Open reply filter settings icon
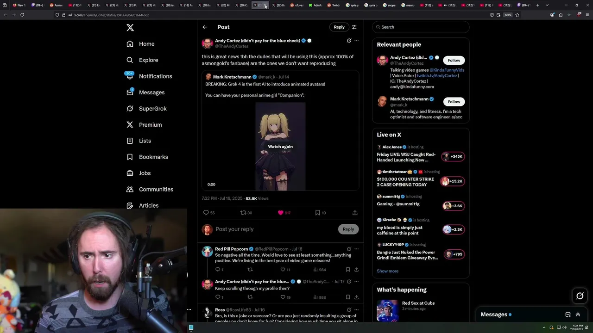The image size is (593, 333). click(x=354, y=27)
